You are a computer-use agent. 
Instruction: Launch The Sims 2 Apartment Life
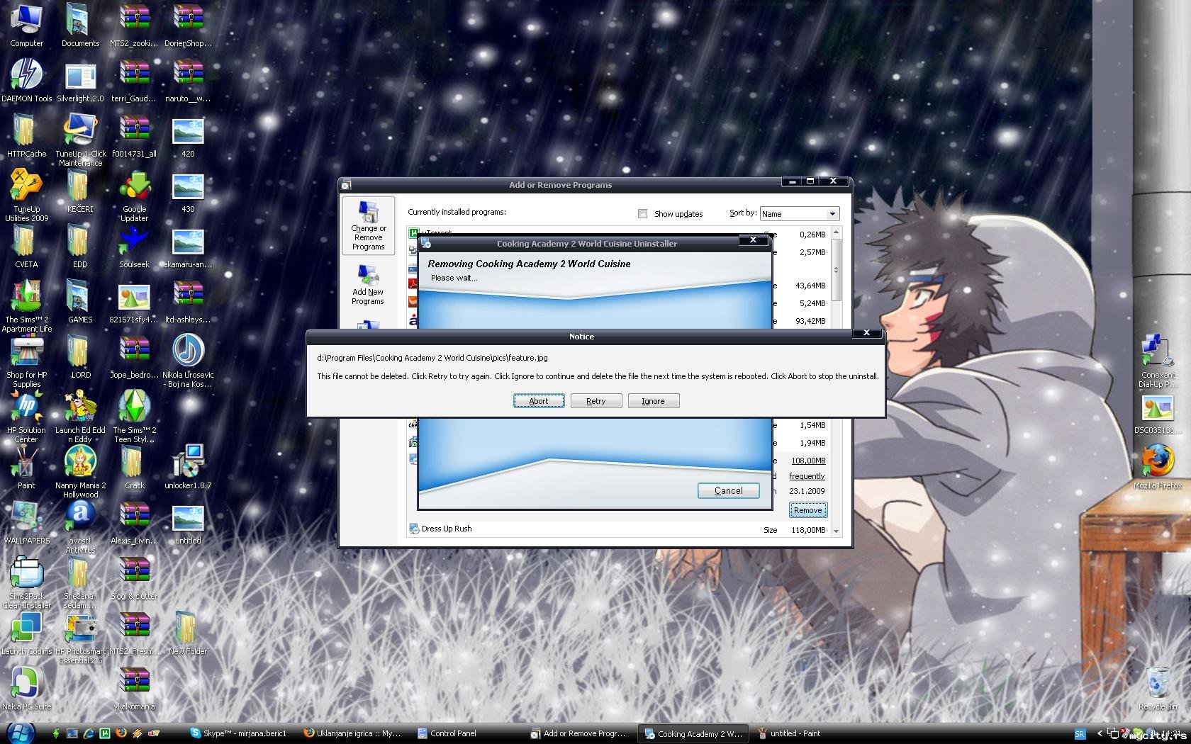tap(26, 306)
